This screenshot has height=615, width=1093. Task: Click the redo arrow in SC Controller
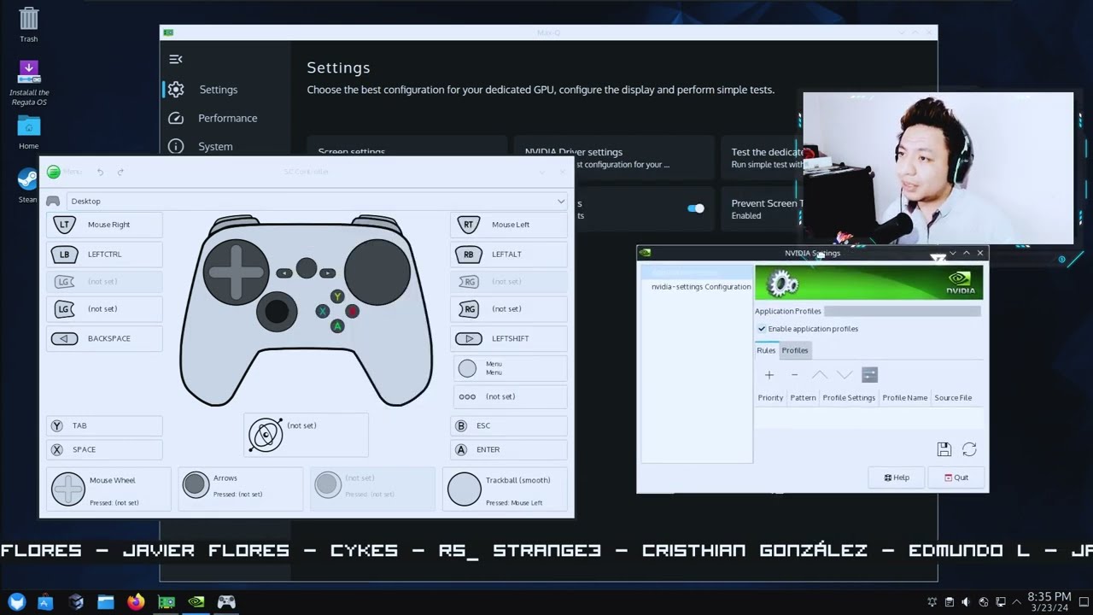120,172
